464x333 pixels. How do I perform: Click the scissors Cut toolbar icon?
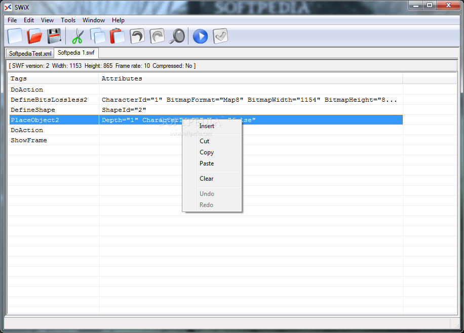coord(78,36)
